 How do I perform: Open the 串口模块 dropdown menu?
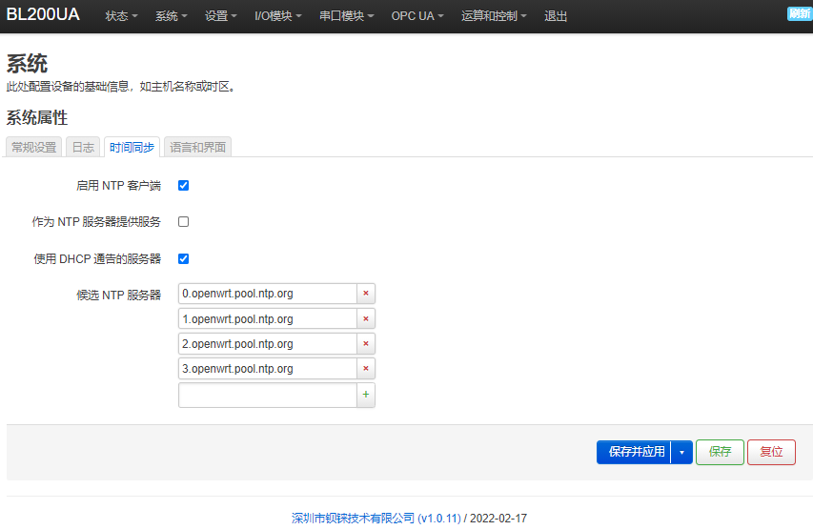pos(346,16)
